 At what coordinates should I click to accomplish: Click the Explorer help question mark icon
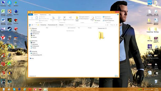point(118,15)
